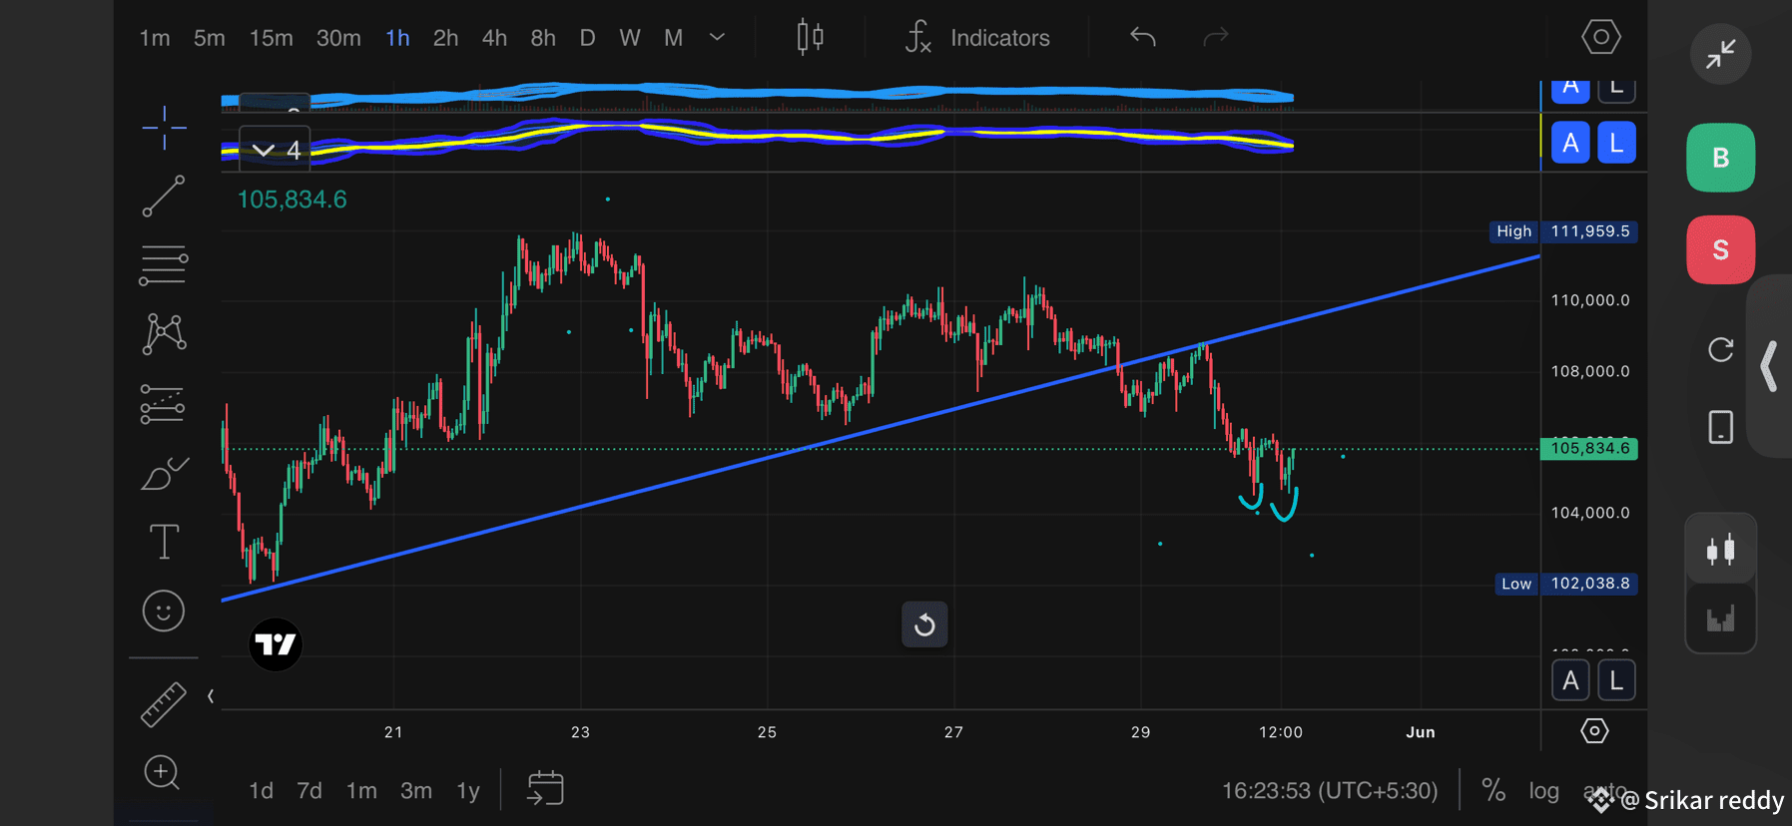Expand the right side panel chevron handle
1792x826 pixels.
(x=1770, y=366)
